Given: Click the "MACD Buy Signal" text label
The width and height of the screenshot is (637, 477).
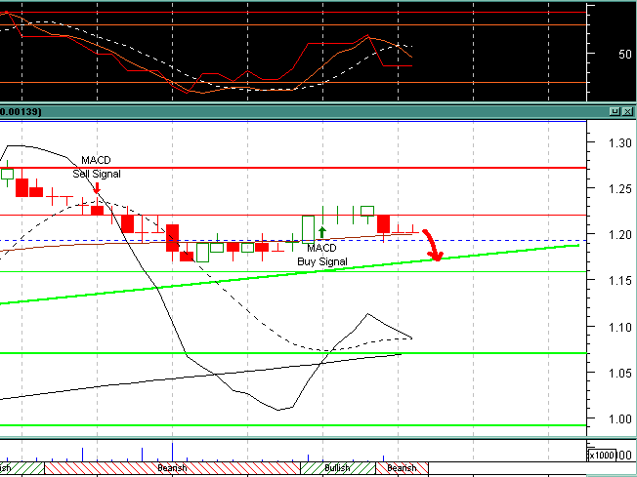Looking at the screenshot, I should pyautogui.click(x=322, y=255).
